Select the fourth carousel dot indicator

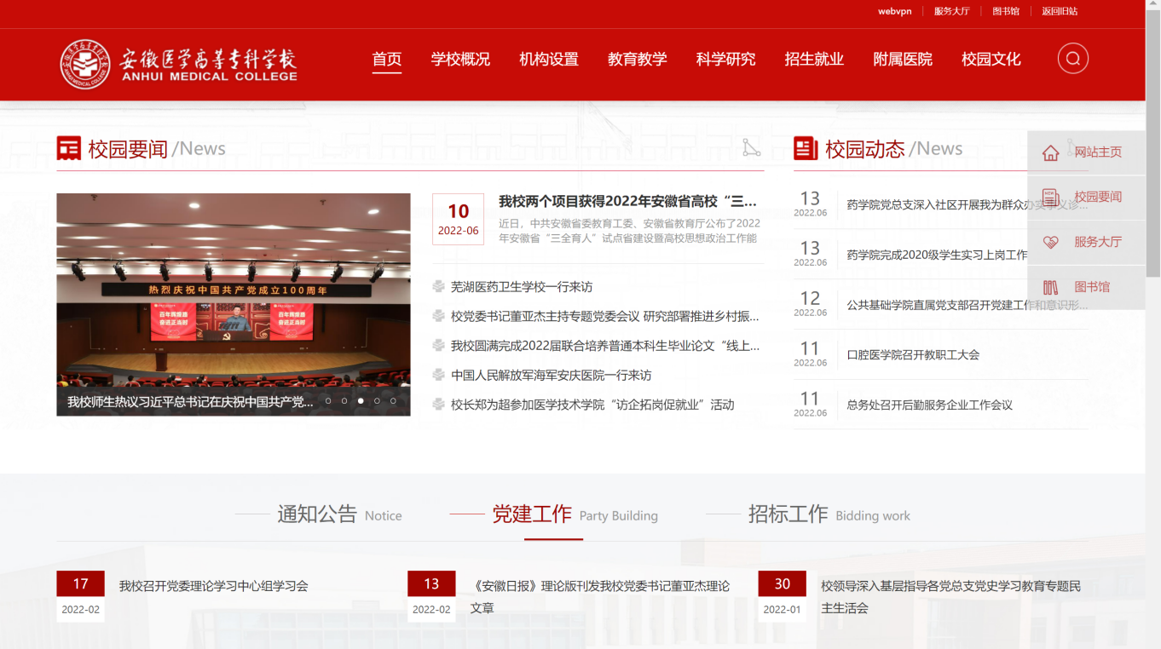[377, 401]
